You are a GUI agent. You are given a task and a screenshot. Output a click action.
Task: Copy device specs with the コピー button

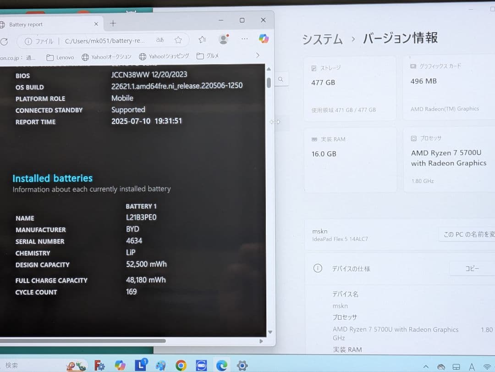click(x=473, y=268)
